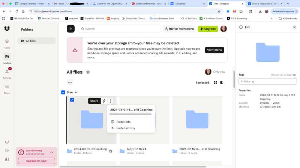Click the upload arrow button

point(70,29)
